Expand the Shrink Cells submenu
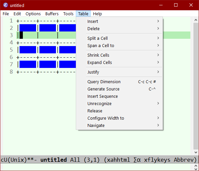199x171 pixels. [x=119, y=55]
